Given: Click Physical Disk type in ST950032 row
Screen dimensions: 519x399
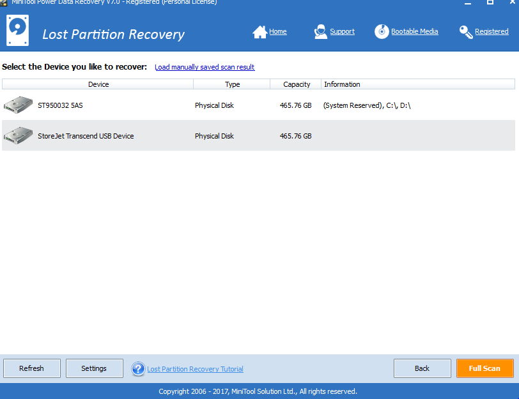Looking at the screenshot, I should tap(214, 105).
